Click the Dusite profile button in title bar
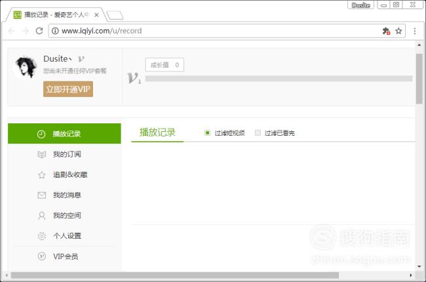Image resolution: width=426 pixels, height=282 pixels. 360,5
